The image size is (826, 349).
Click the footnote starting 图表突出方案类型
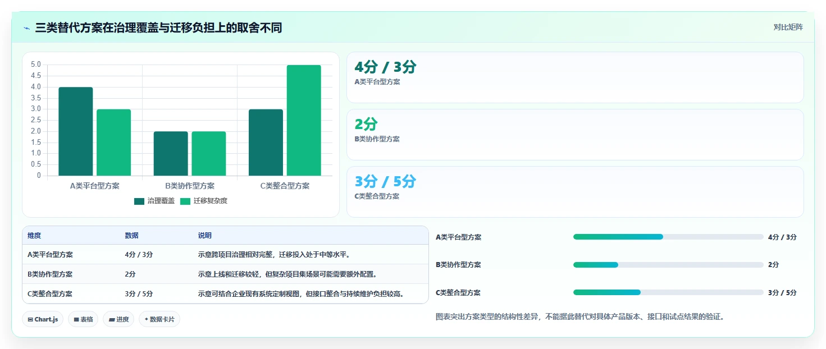580,317
